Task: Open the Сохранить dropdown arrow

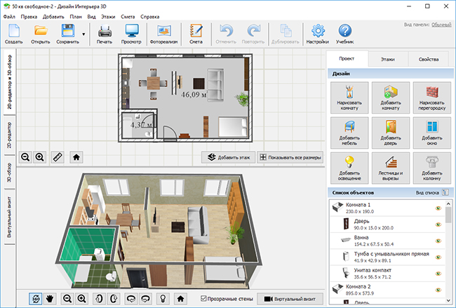Action: 83,34
